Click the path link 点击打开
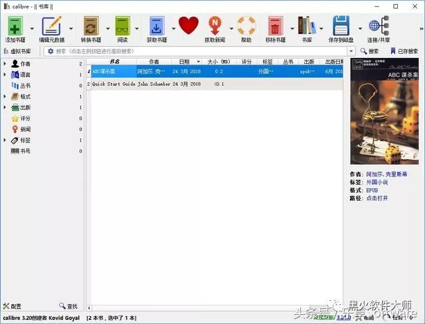Image resolution: width=425 pixels, height=324 pixels. pos(377,198)
